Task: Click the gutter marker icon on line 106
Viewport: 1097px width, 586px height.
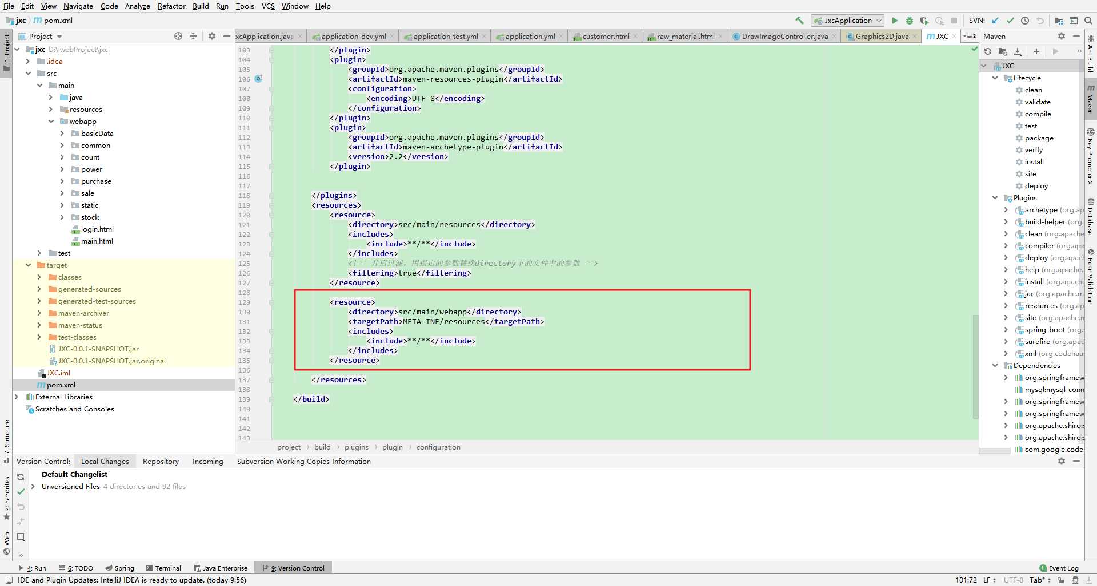Action: 258,79
